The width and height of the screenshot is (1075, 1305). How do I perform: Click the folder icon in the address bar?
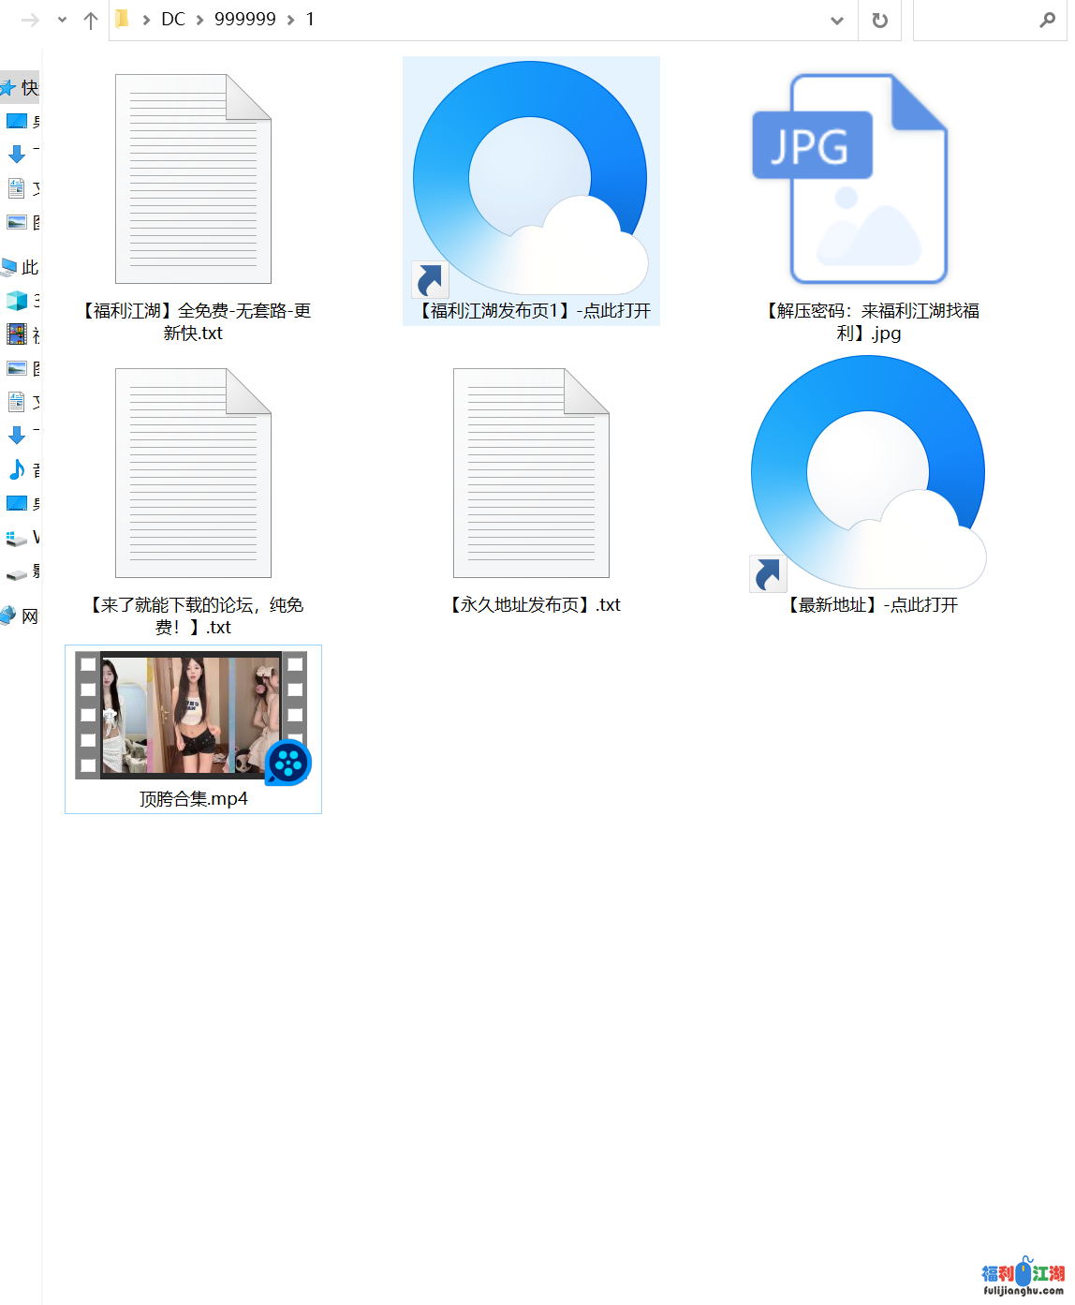point(123,19)
